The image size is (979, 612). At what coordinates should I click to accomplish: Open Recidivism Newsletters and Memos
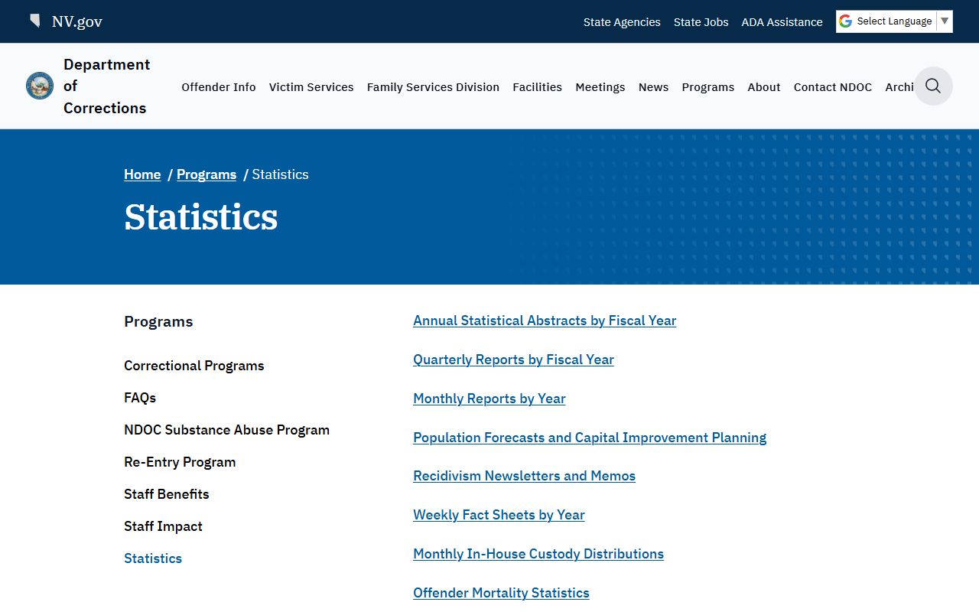coord(524,476)
